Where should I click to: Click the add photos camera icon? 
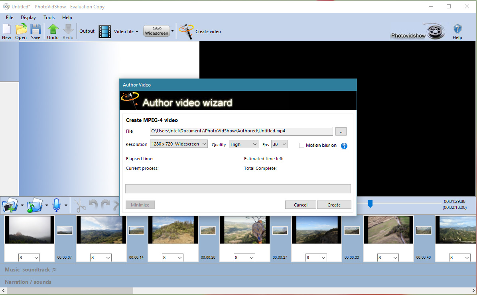point(10,206)
